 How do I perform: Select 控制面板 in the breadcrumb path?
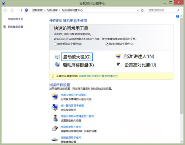click(37, 10)
